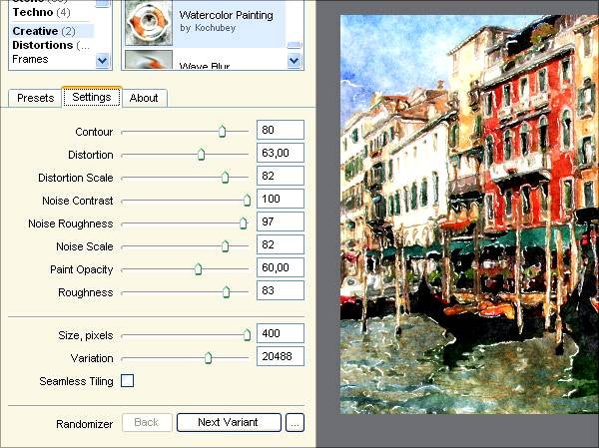This screenshot has width=599, height=448.
Task: Click the Contour slider handle
Action: [x=222, y=132]
